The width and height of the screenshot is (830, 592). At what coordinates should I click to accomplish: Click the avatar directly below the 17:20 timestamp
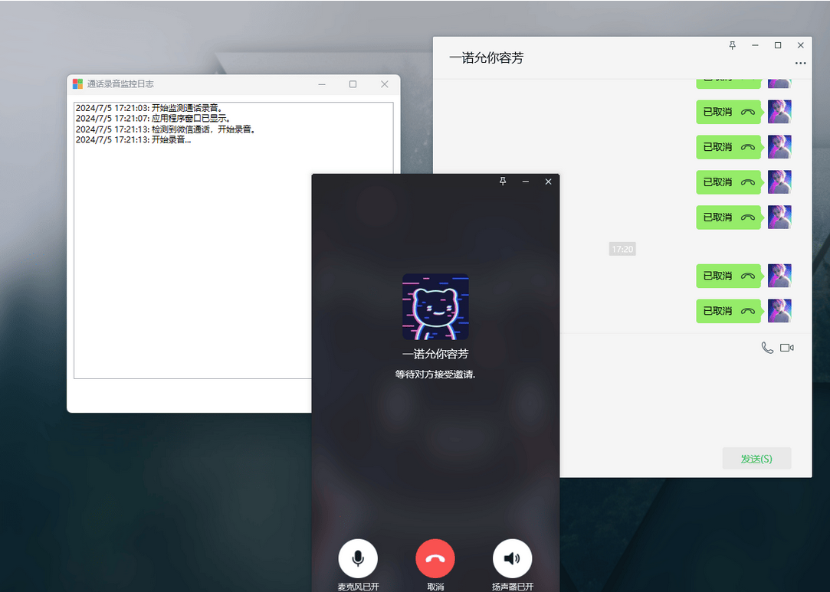[x=779, y=276]
